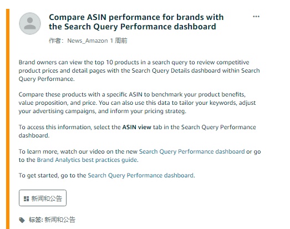Click the paragraph starting 'To access this information'

(x=137, y=131)
